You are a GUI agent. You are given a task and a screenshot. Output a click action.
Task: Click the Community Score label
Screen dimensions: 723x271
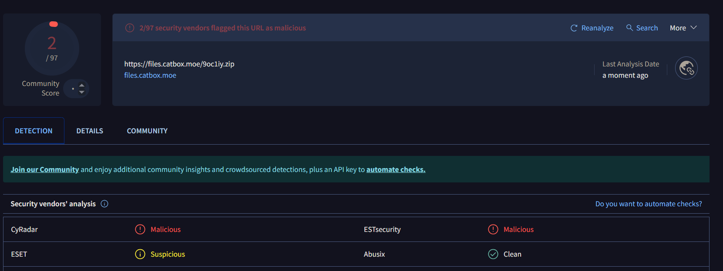[x=40, y=88]
